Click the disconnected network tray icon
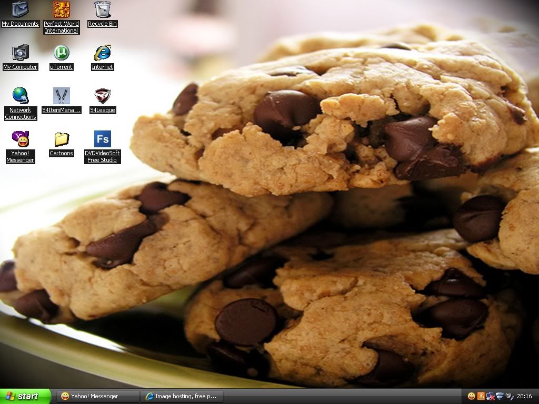This screenshot has width=539, height=404. 490,396
